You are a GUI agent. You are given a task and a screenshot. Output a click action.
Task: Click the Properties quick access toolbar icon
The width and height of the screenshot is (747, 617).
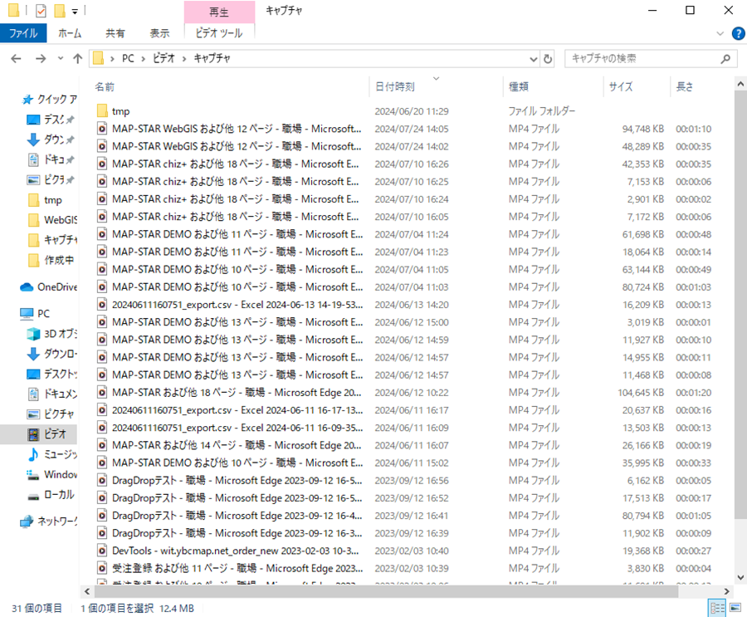tap(41, 10)
